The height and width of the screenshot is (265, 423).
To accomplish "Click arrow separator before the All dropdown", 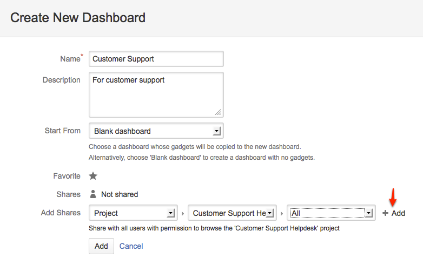I will [x=282, y=214].
